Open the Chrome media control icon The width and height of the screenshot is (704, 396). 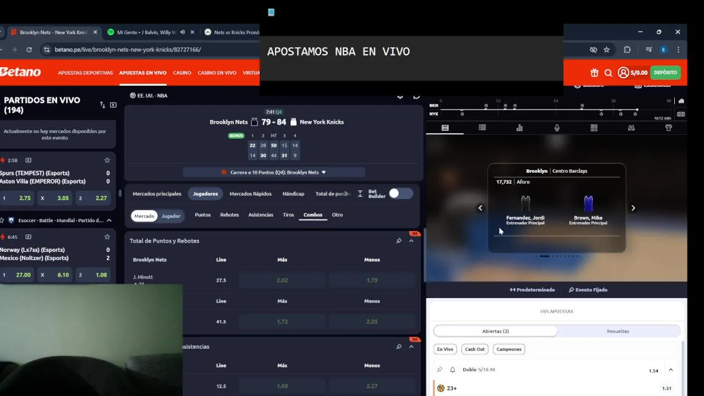649,50
